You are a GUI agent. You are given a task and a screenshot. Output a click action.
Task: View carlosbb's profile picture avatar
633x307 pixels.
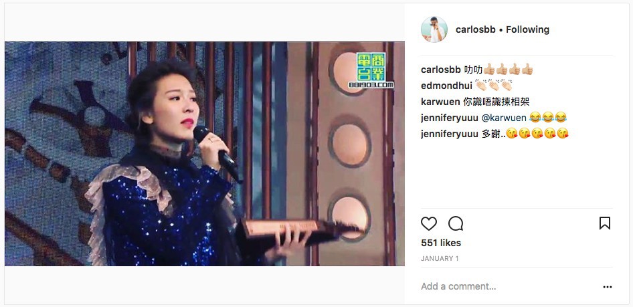434,29
